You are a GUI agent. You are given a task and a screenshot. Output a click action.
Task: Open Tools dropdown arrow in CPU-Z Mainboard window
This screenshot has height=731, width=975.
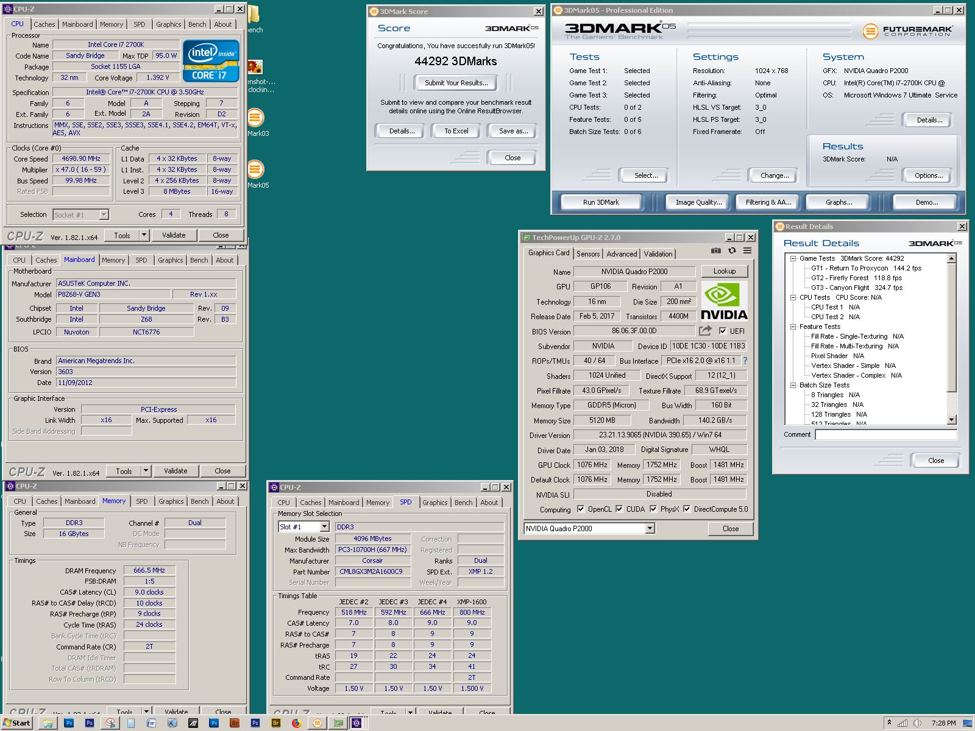tap(146, 471)
